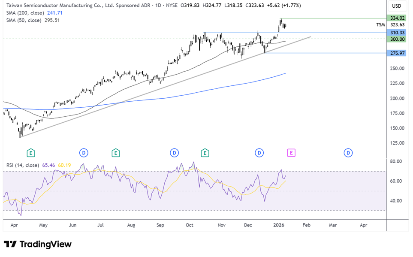This screenshot has width=413, height=257.
Task: Click the dividend D marker above June
Action: 84,153
